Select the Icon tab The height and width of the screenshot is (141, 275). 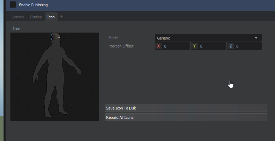[x=51, y=17]
